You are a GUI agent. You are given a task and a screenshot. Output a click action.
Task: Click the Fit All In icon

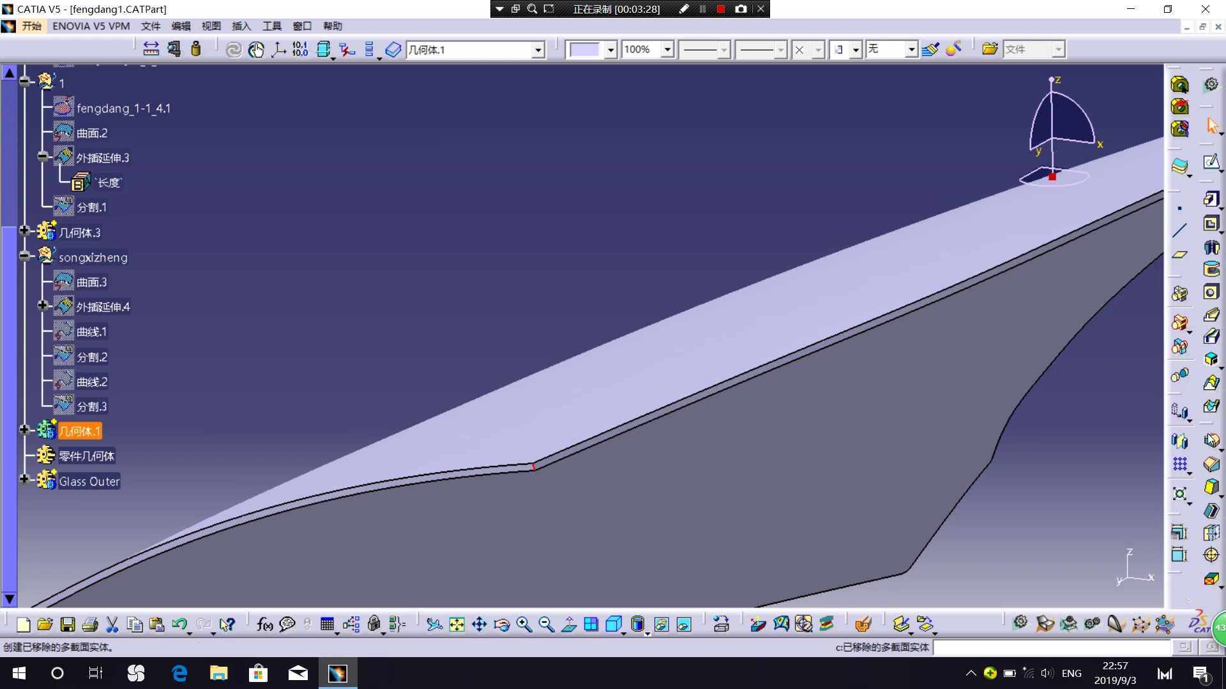pos(457,624)
